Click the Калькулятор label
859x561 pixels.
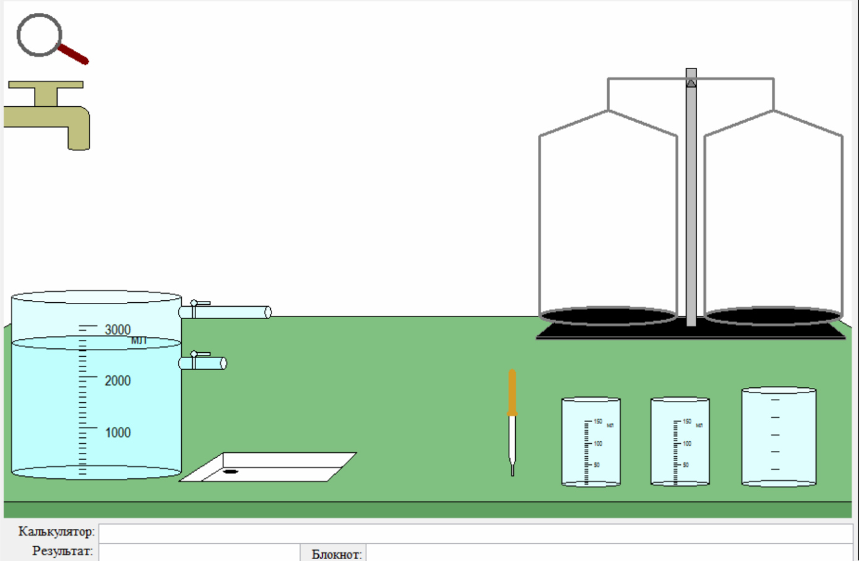point(57,532)
